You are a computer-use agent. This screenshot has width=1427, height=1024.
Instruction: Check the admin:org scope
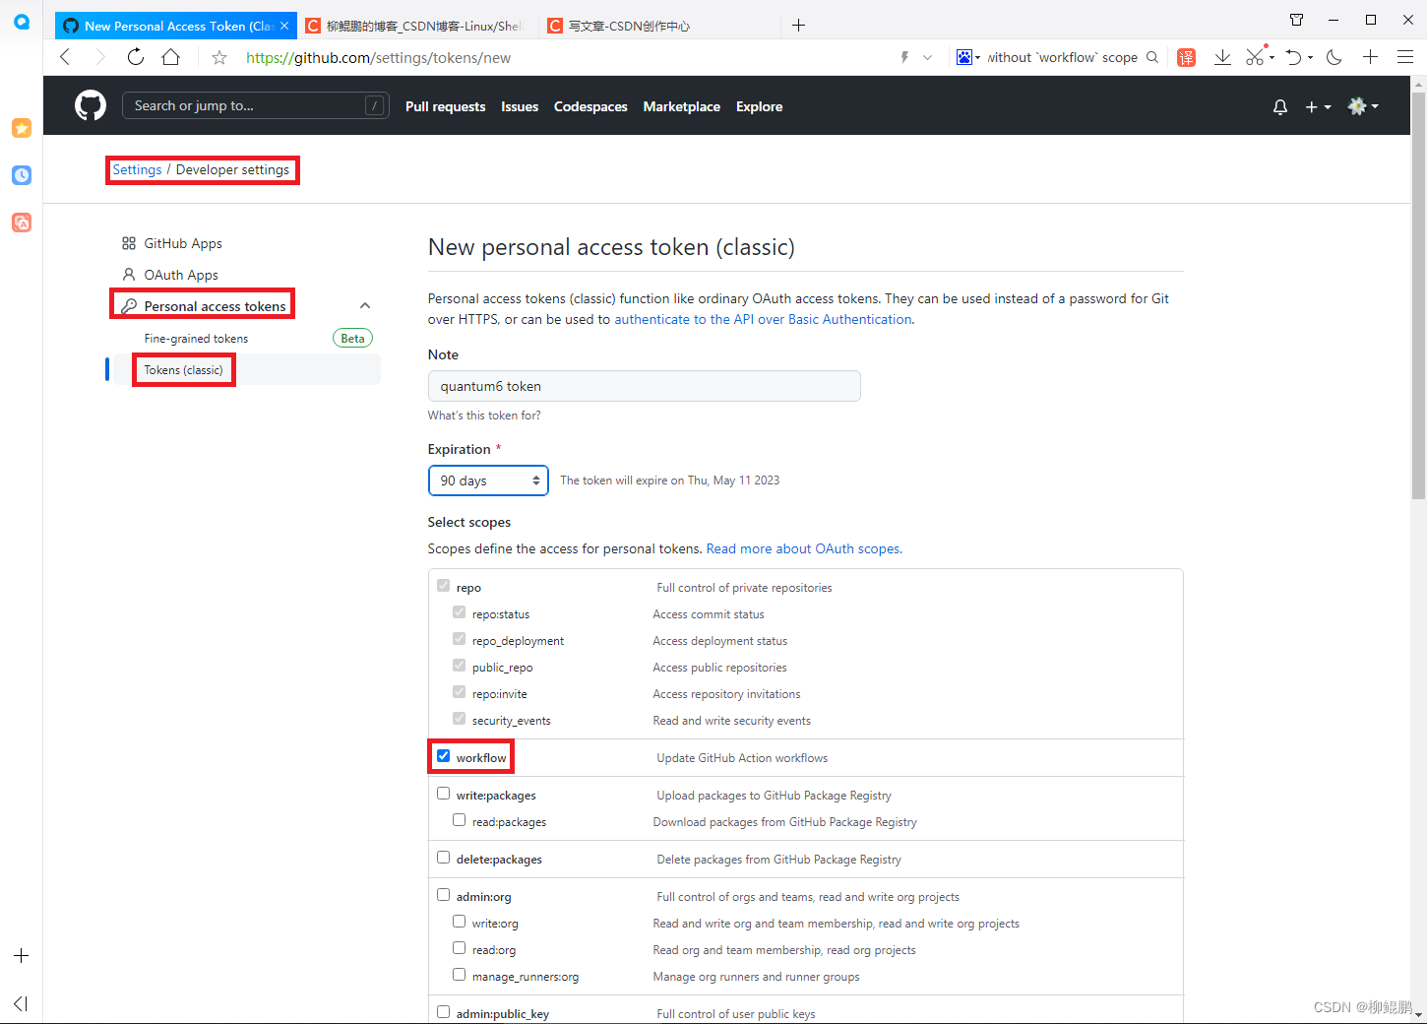443,894
